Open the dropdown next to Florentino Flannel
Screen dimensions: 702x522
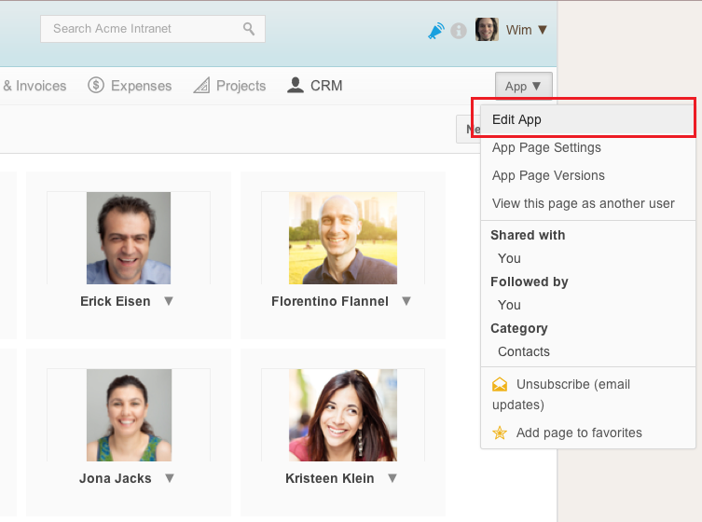tap(406, 301)
